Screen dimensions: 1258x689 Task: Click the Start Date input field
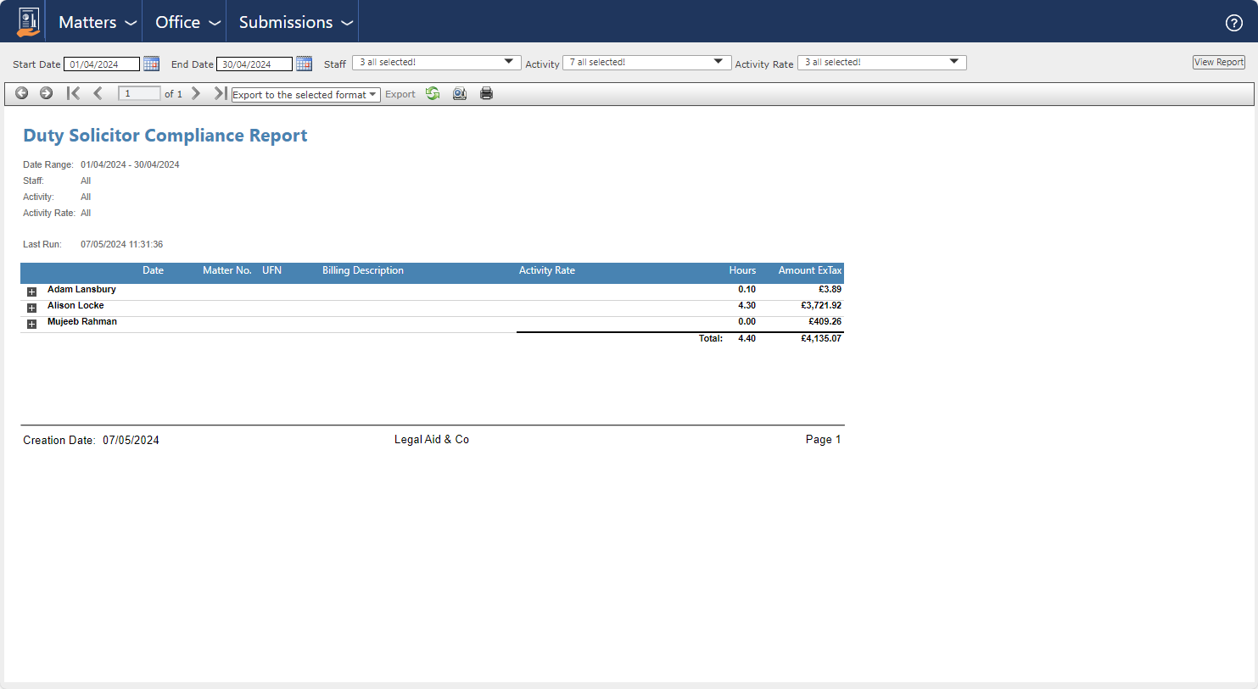pyautogui.click(x=101, y=64)
